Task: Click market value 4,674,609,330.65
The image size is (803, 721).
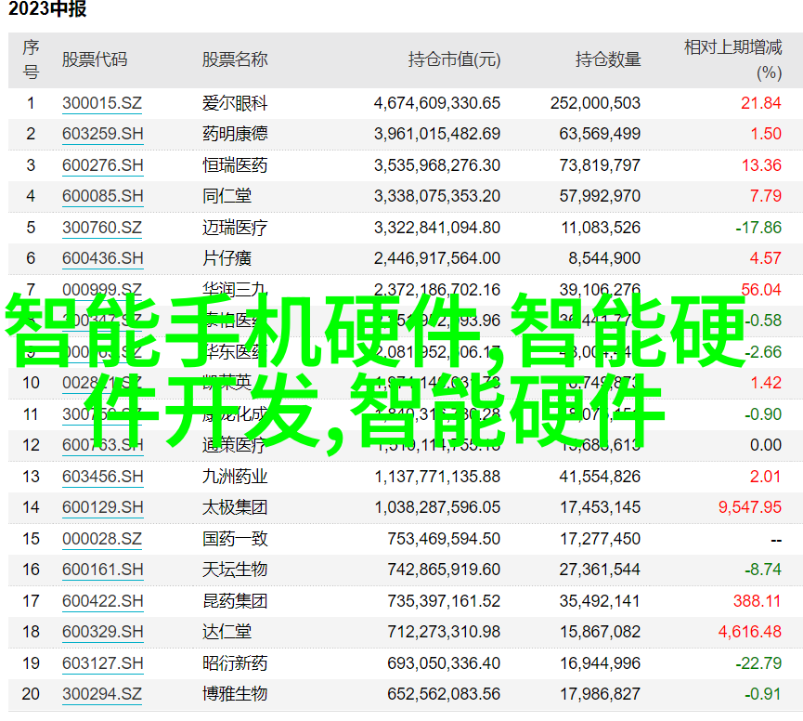Action: [x=437, y=103]
